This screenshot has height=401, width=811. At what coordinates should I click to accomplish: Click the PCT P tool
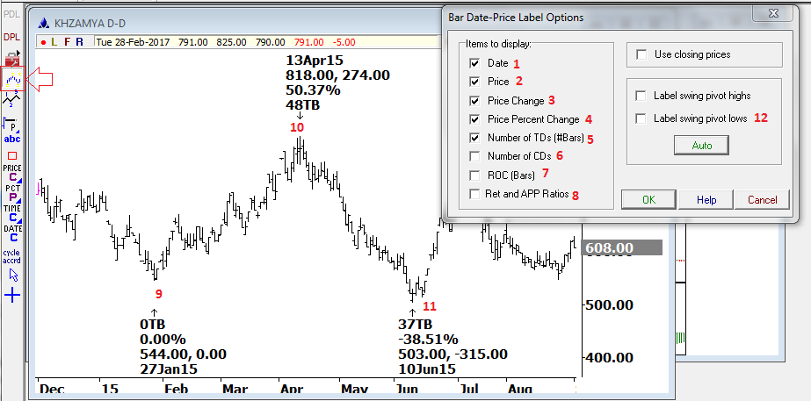click(x=12, y=193)
